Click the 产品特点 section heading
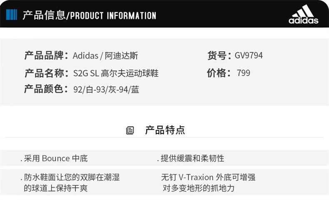 [165, 130]
